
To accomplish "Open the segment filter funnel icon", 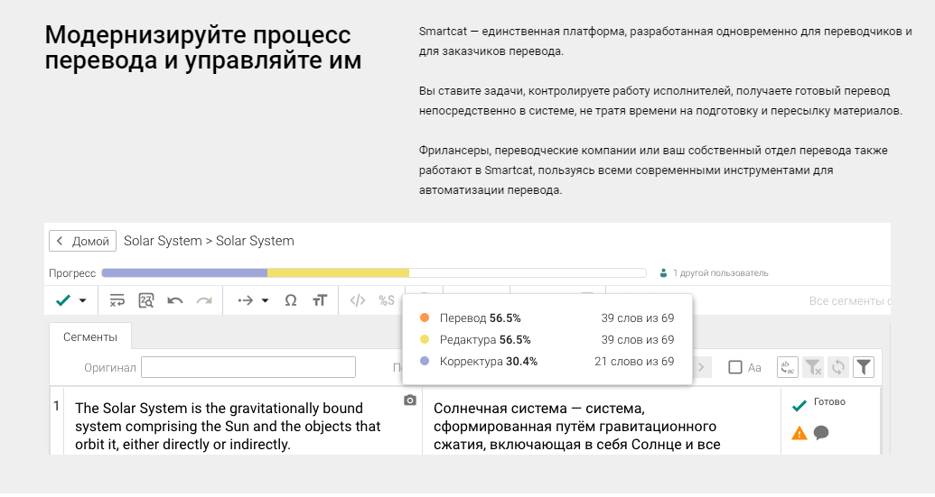I will [864, 367].
